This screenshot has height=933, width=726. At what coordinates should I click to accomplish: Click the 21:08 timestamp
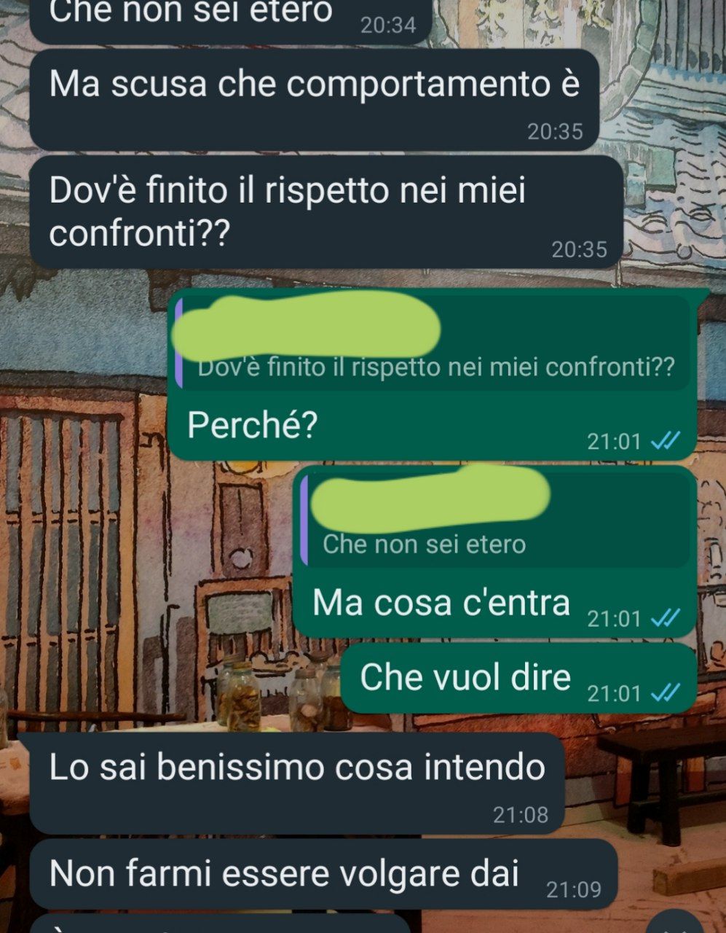[521, 815]
